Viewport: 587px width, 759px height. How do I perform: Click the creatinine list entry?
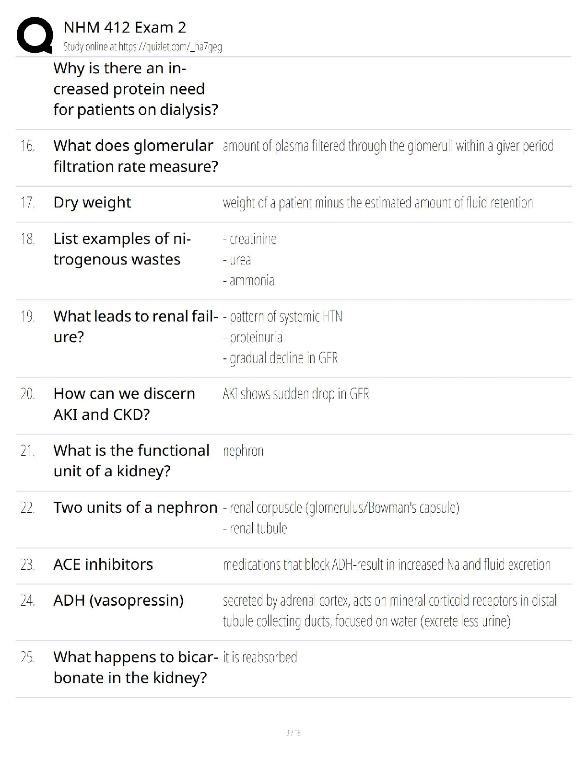click(x=250, y=239)
